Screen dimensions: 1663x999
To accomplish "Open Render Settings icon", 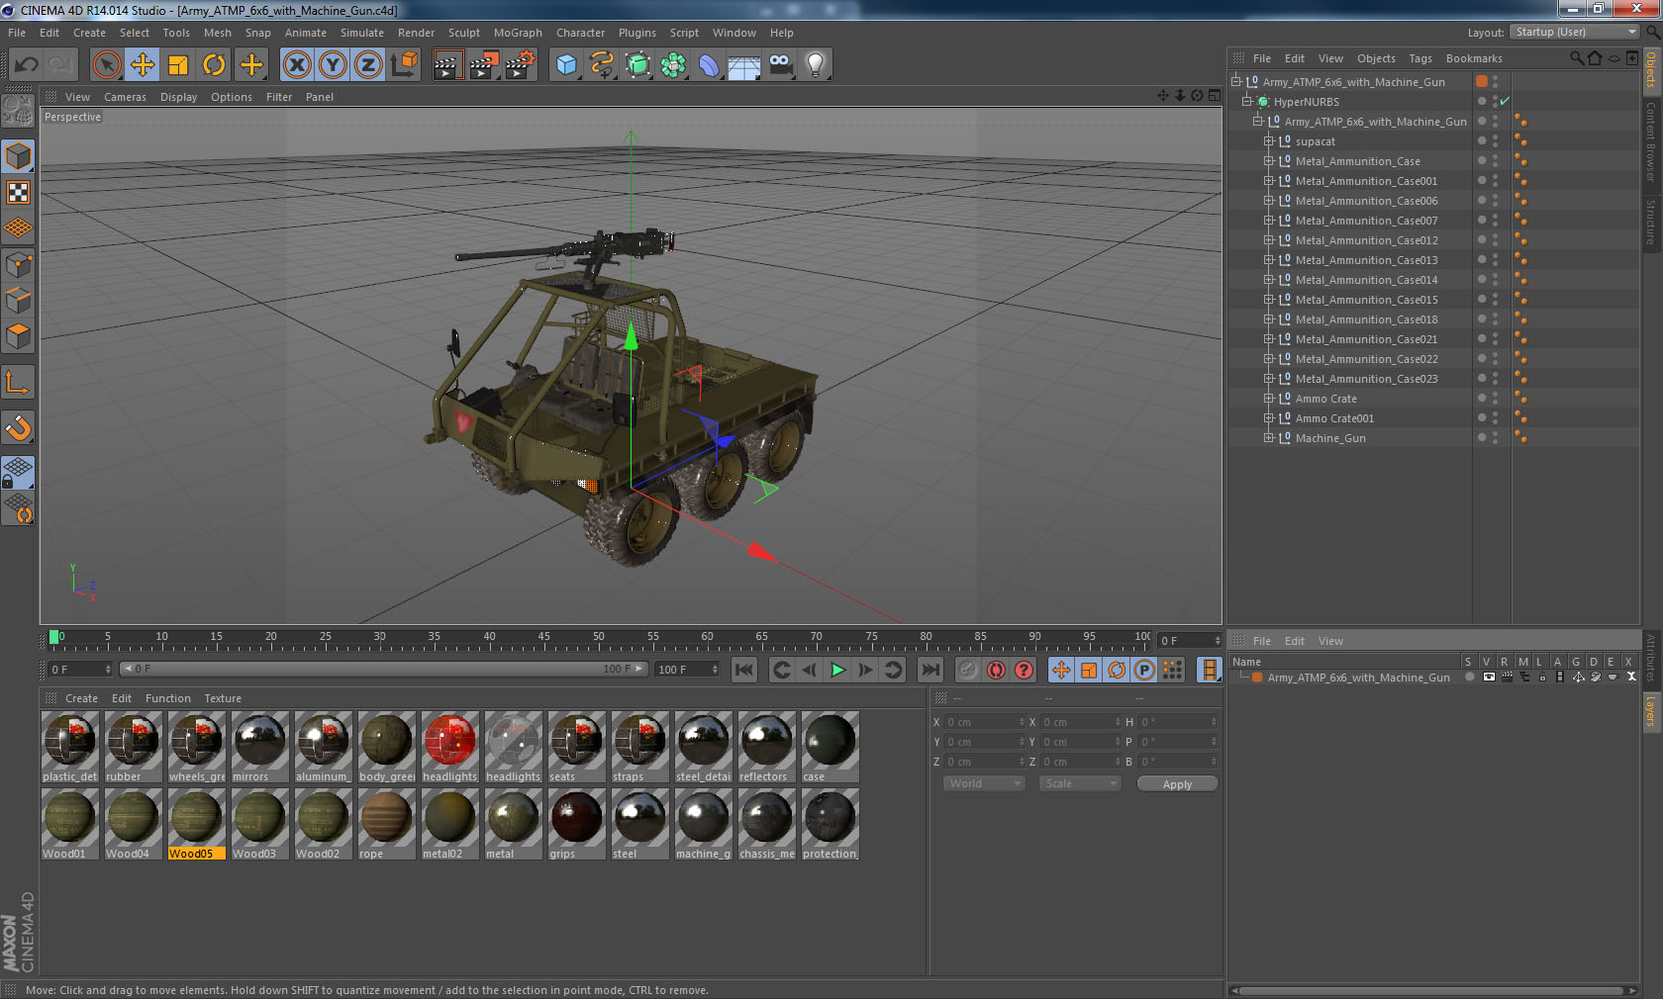I will (x=521, y=65).
